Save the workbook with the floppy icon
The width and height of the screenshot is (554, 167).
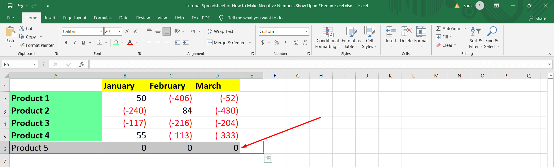[10, 6]
